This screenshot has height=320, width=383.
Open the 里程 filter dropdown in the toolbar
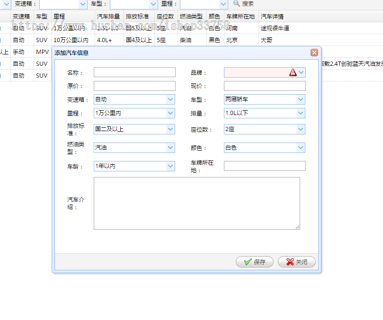[x=223, y=4]
